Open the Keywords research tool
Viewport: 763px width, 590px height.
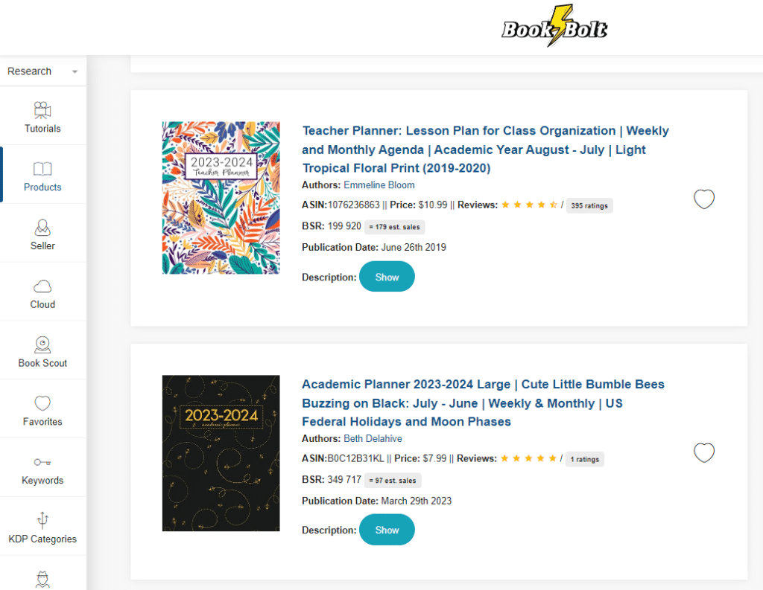tap(42, 467)
